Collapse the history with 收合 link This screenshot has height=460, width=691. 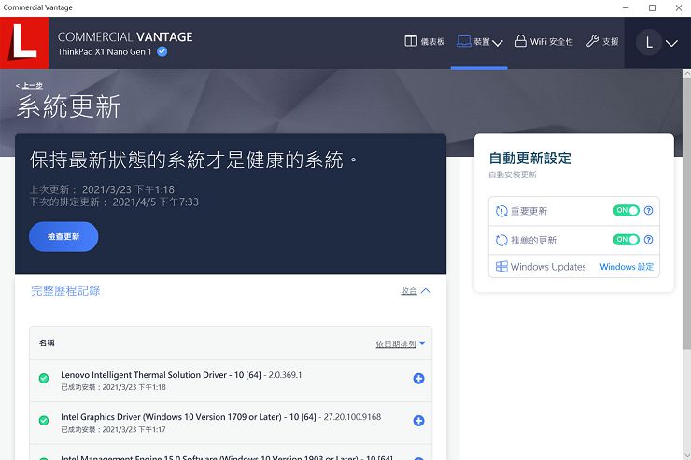pos(416,291)
